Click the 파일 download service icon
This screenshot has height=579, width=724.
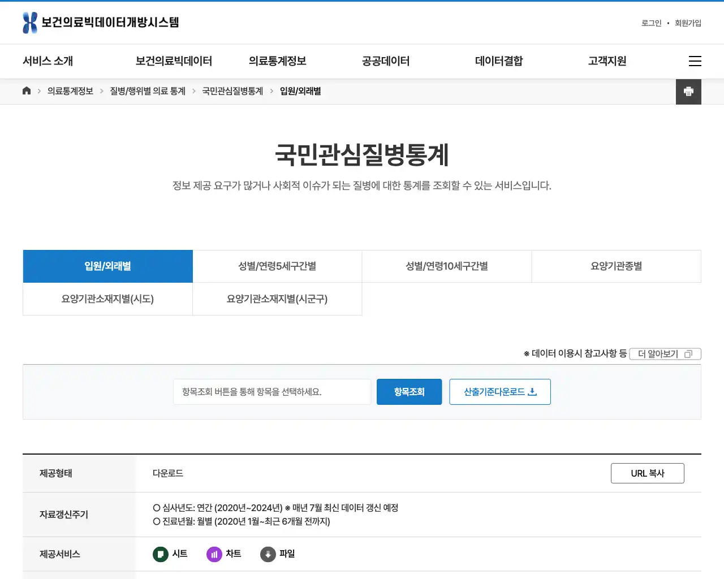(x=268, y=554)
